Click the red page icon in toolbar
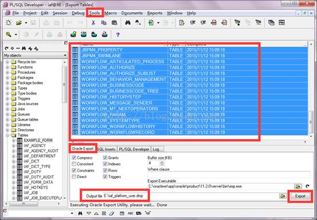This screenshot has height=220, width=317. pyautogui.click(x=224, y=23)
